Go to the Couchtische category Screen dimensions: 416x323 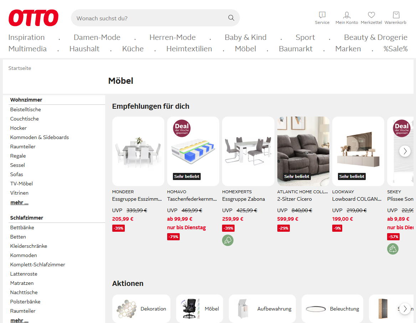point(25,119)
